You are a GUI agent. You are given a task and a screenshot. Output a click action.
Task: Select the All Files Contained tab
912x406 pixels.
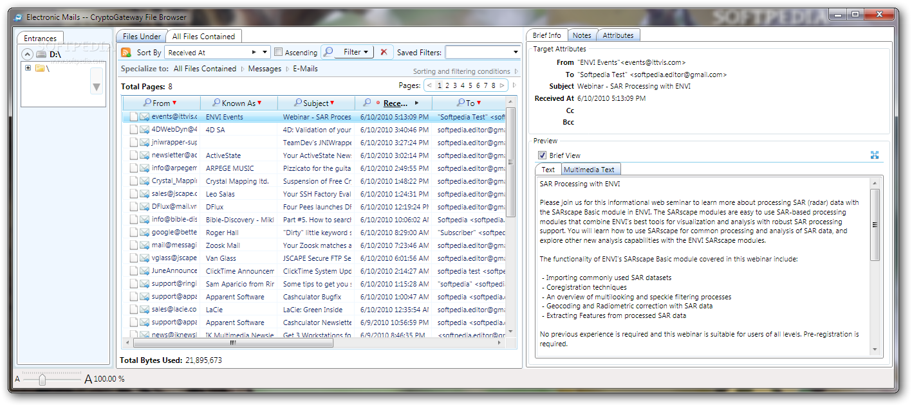[x=204, y=37]
